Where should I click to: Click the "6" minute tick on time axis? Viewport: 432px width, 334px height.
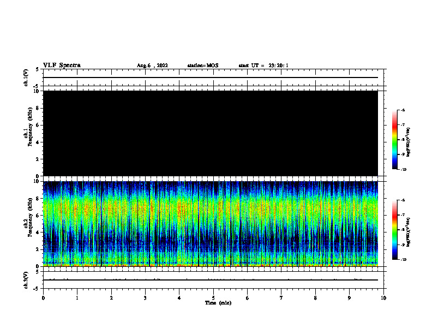(x=248, y=298)
